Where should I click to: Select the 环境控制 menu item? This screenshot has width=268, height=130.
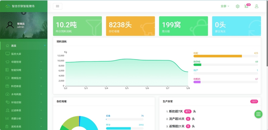[24, 102]
